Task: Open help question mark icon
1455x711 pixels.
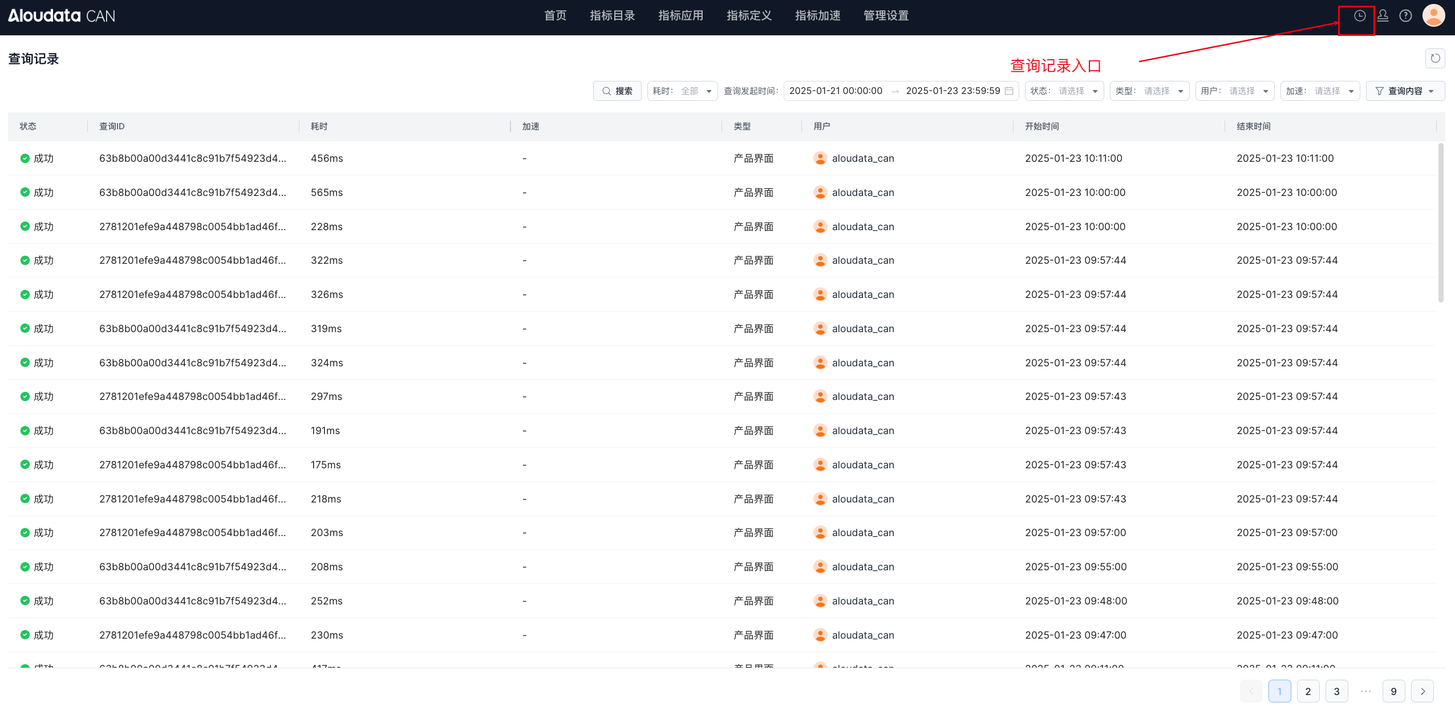Action: click(1405, 16)
